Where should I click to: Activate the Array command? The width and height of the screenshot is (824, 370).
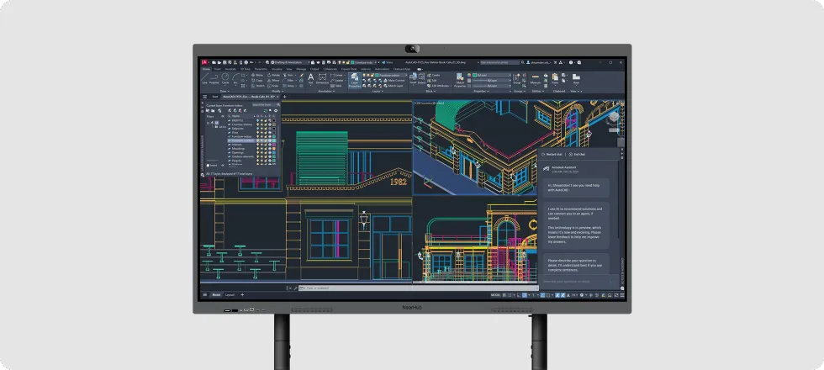288,86
